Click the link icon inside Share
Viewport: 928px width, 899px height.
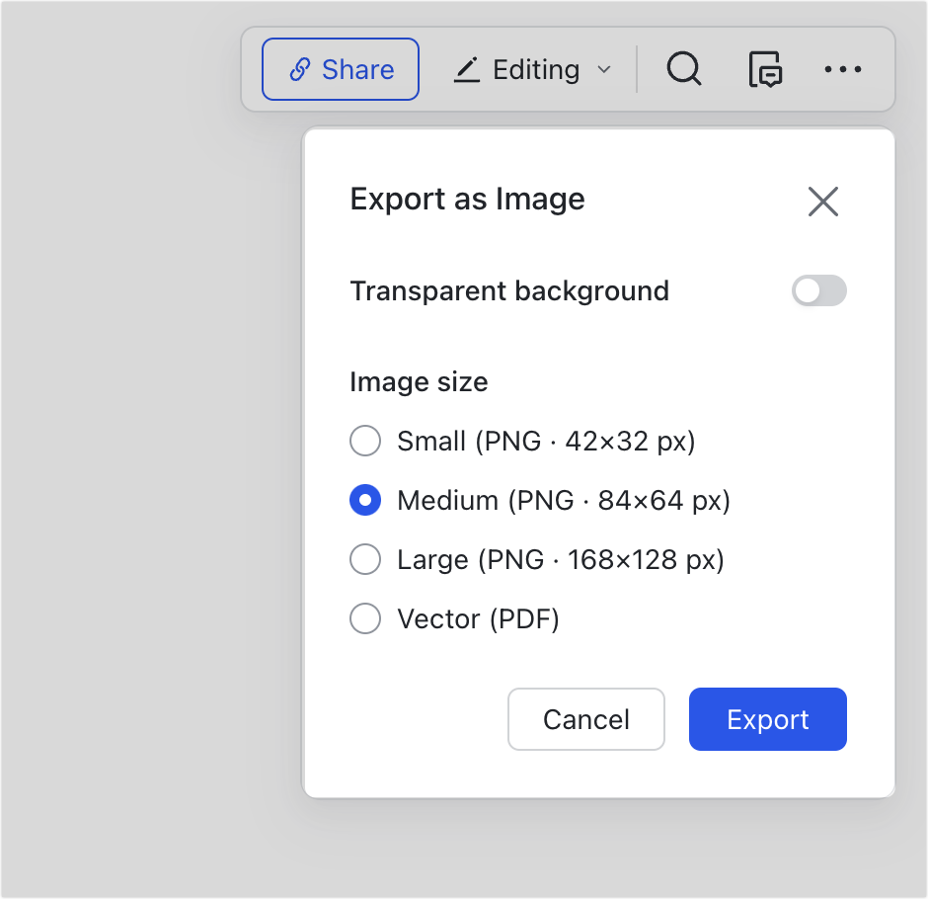pos(300,69)
